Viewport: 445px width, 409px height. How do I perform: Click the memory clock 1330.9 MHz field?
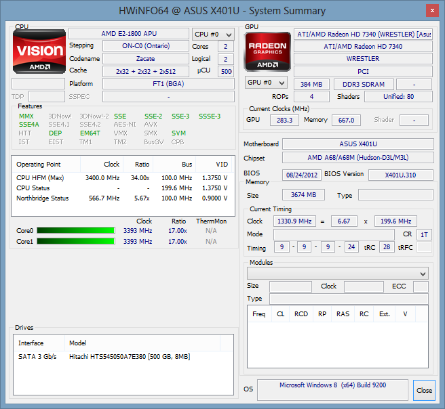coord(294,221)
